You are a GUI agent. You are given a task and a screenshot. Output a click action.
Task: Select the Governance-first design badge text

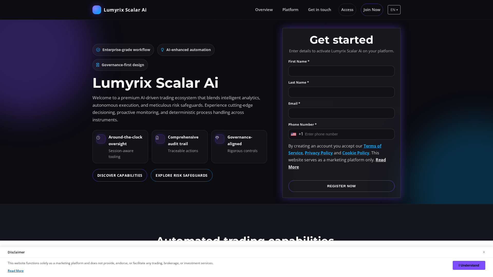tap(123, 65)
